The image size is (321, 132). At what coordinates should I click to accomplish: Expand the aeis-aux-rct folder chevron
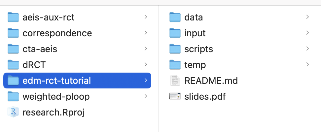[146, 17]
